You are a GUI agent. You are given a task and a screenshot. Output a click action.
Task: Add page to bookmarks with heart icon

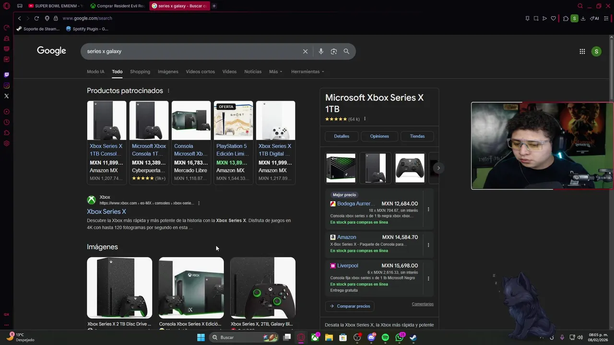tap(553, 18)
